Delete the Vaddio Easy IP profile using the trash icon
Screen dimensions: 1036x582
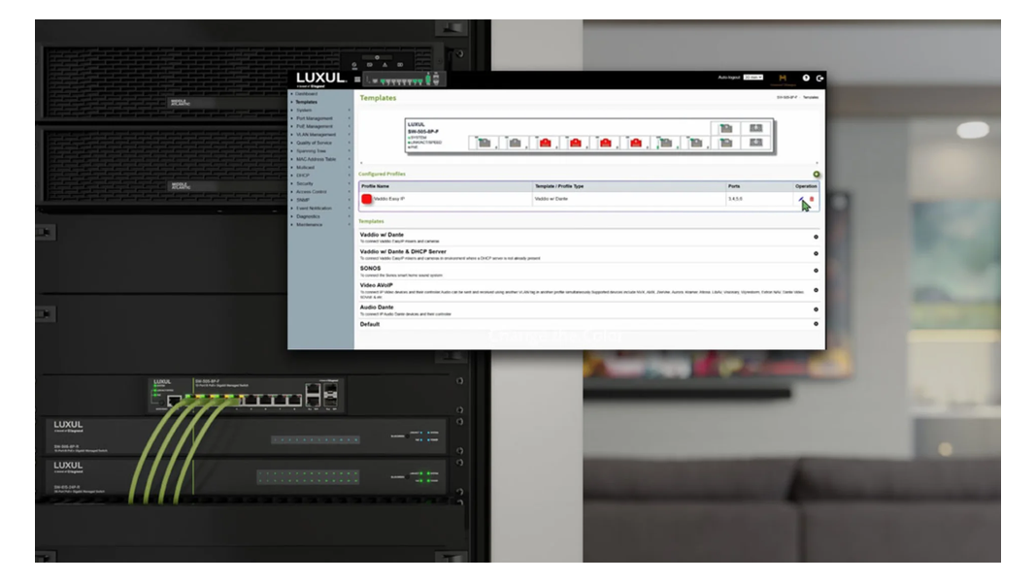point(813,199)
